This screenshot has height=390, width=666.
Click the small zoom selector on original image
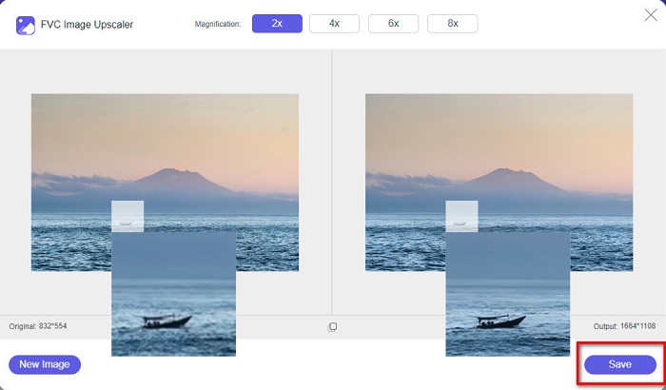pyautogui.click(x=127, y=216)
